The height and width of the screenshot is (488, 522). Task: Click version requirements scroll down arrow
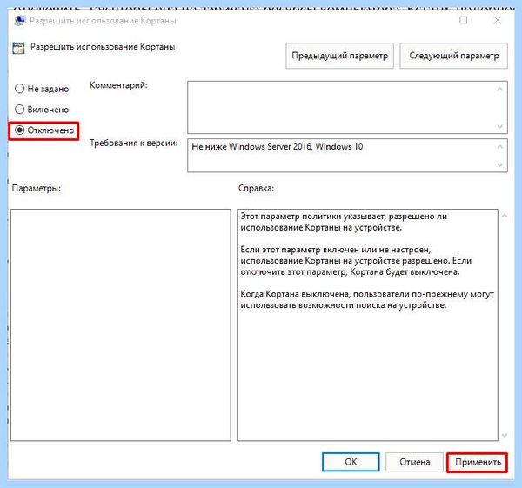point(499,164)
